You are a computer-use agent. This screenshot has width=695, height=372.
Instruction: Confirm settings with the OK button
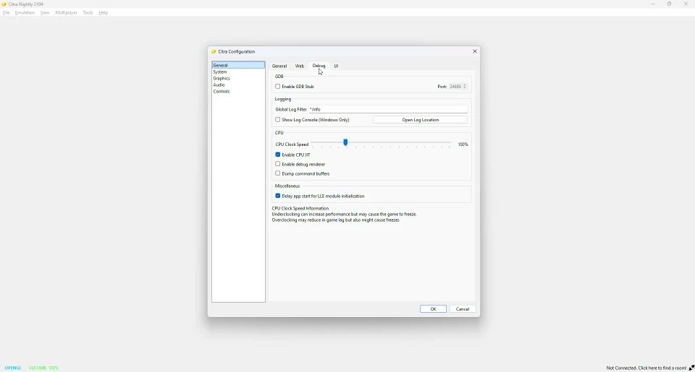[433, 309]
